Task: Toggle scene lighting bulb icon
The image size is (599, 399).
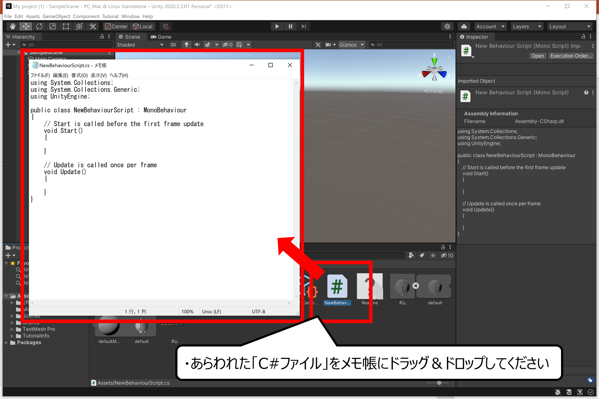Action: point(186,45)
